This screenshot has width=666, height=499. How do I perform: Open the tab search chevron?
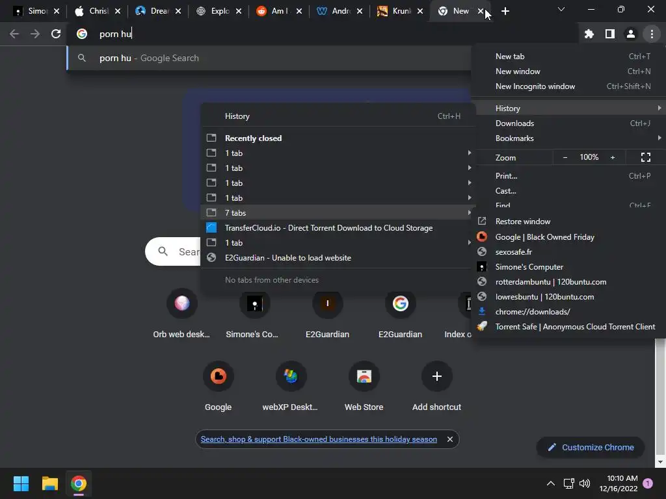coord(561,9)
